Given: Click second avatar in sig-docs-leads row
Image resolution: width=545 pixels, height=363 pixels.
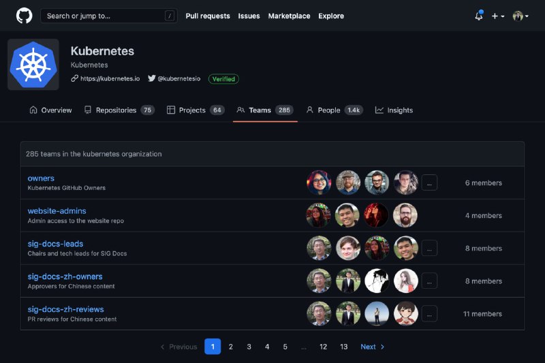Looking at the screenshot, I should click(348, 248).
